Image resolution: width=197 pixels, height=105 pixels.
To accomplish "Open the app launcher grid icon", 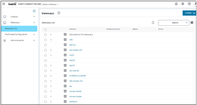I will (x=4, y=4).
